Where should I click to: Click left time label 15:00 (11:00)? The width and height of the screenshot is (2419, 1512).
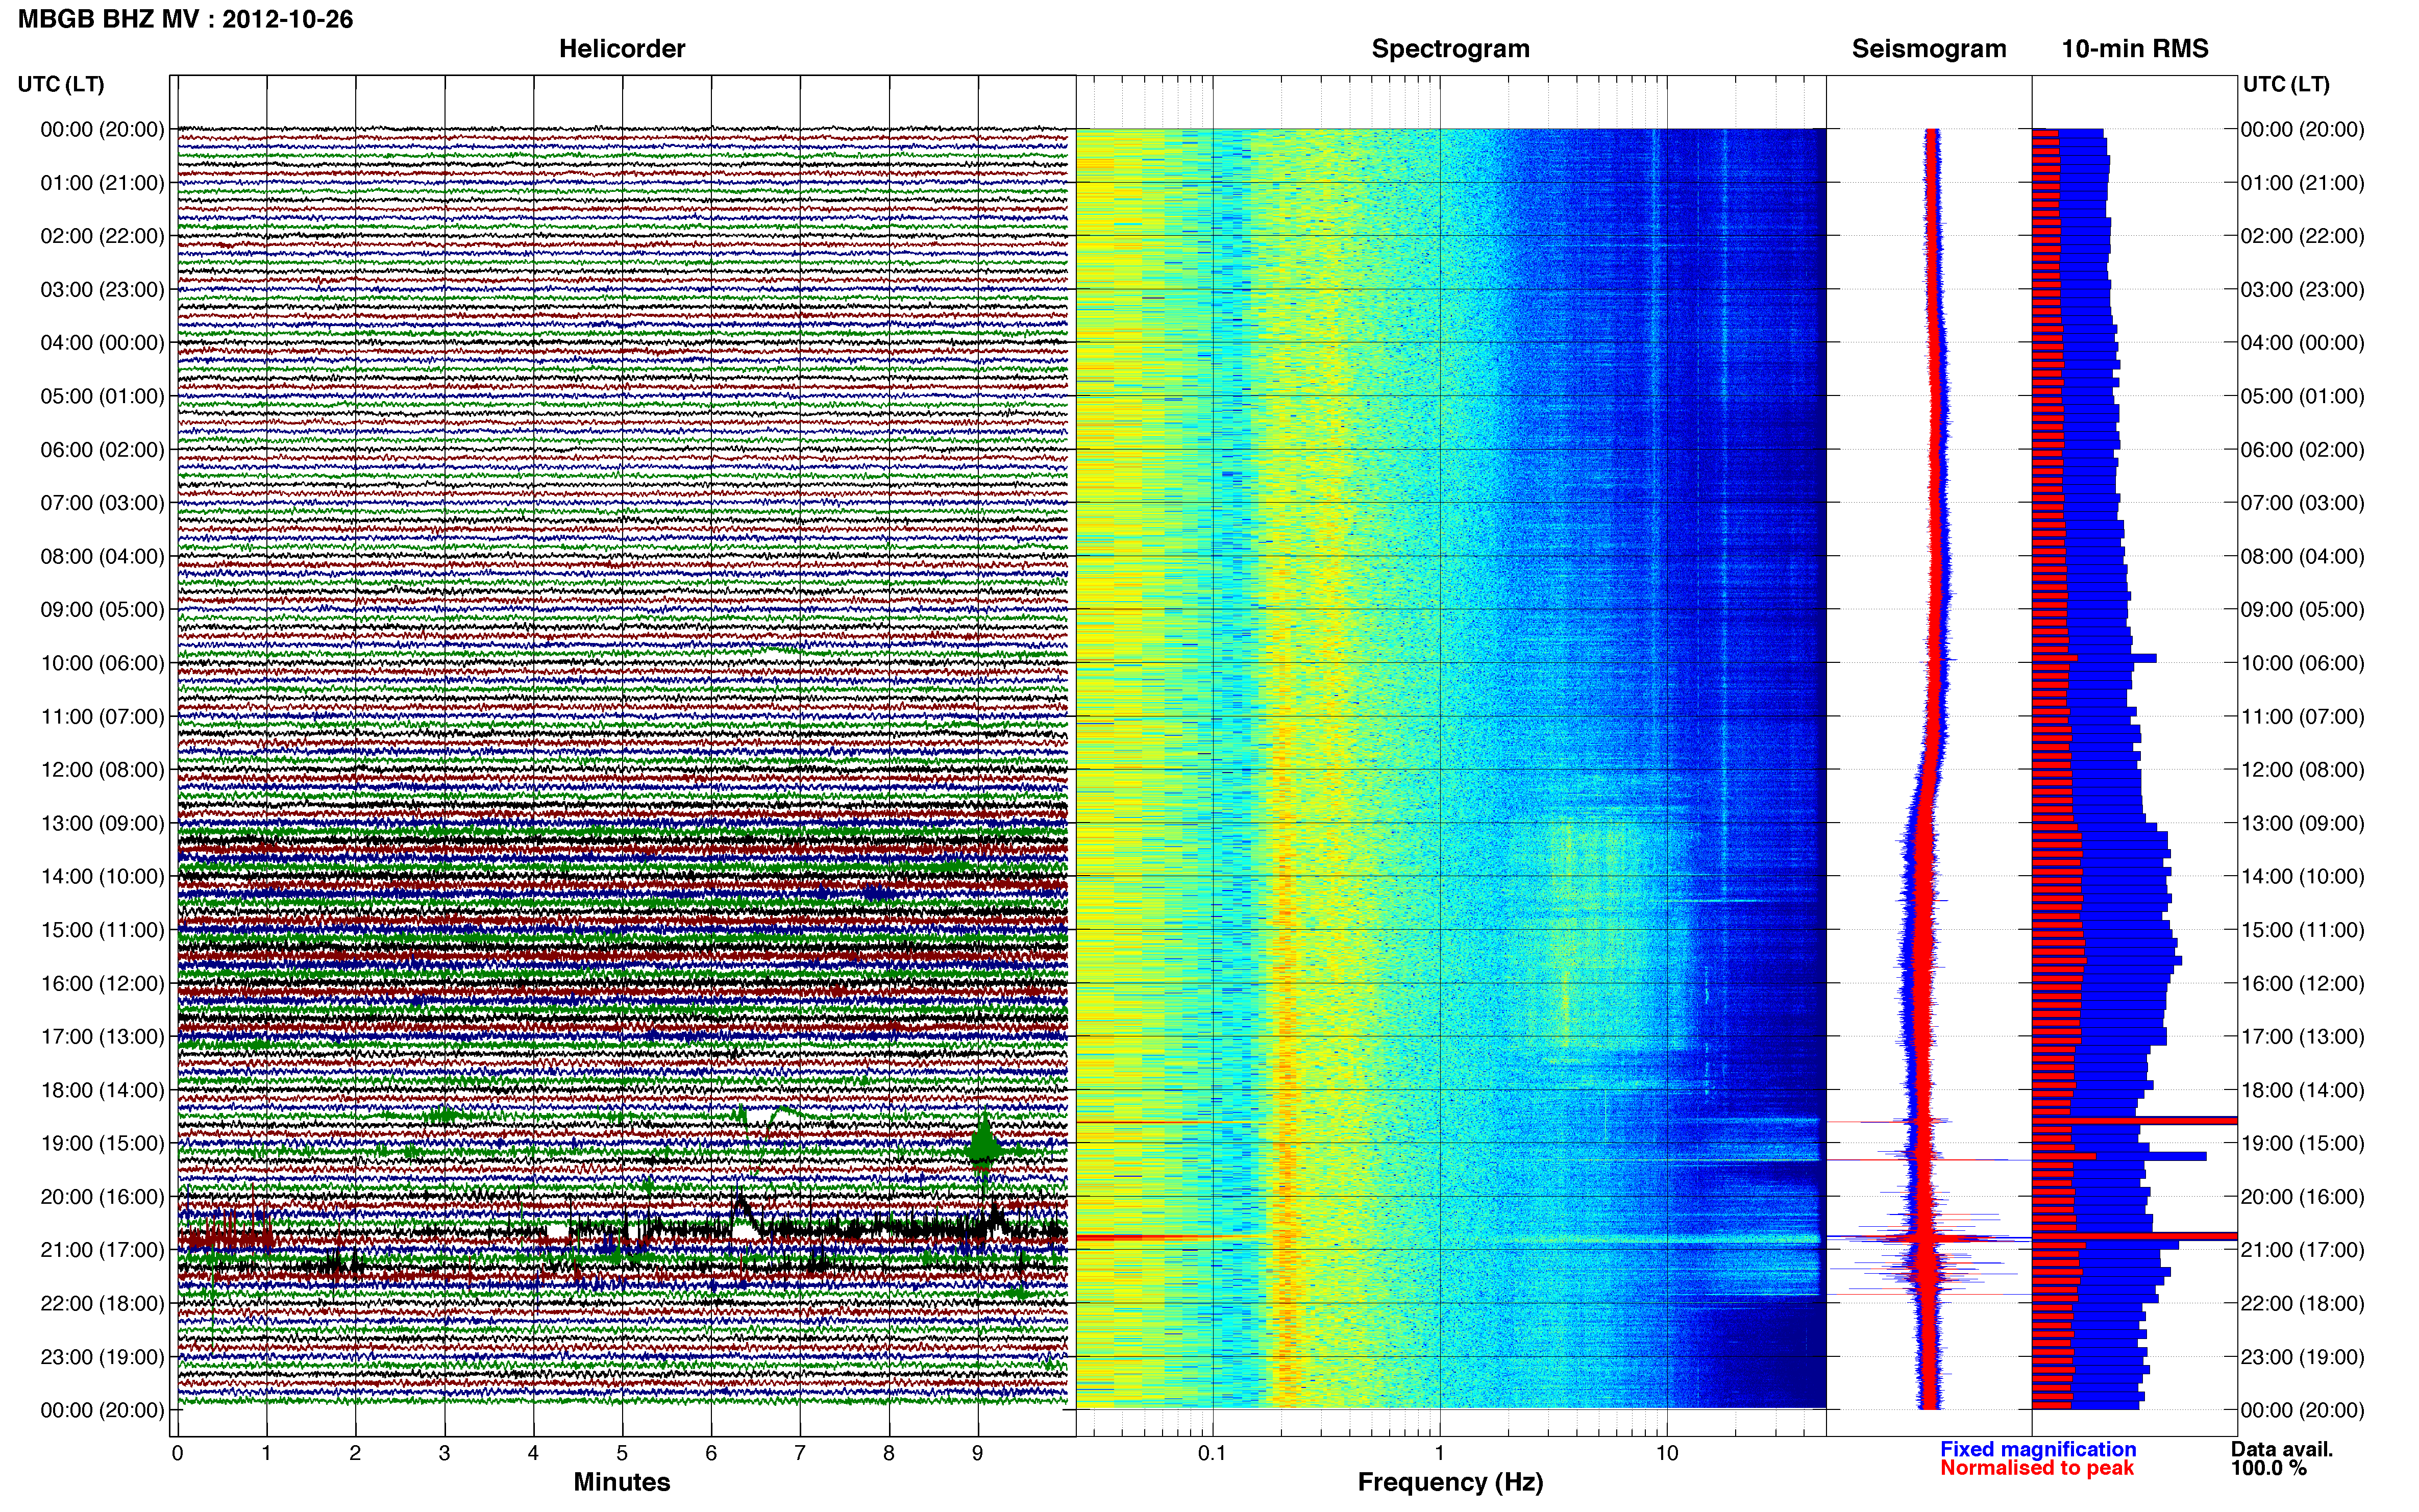click(102, 930)
